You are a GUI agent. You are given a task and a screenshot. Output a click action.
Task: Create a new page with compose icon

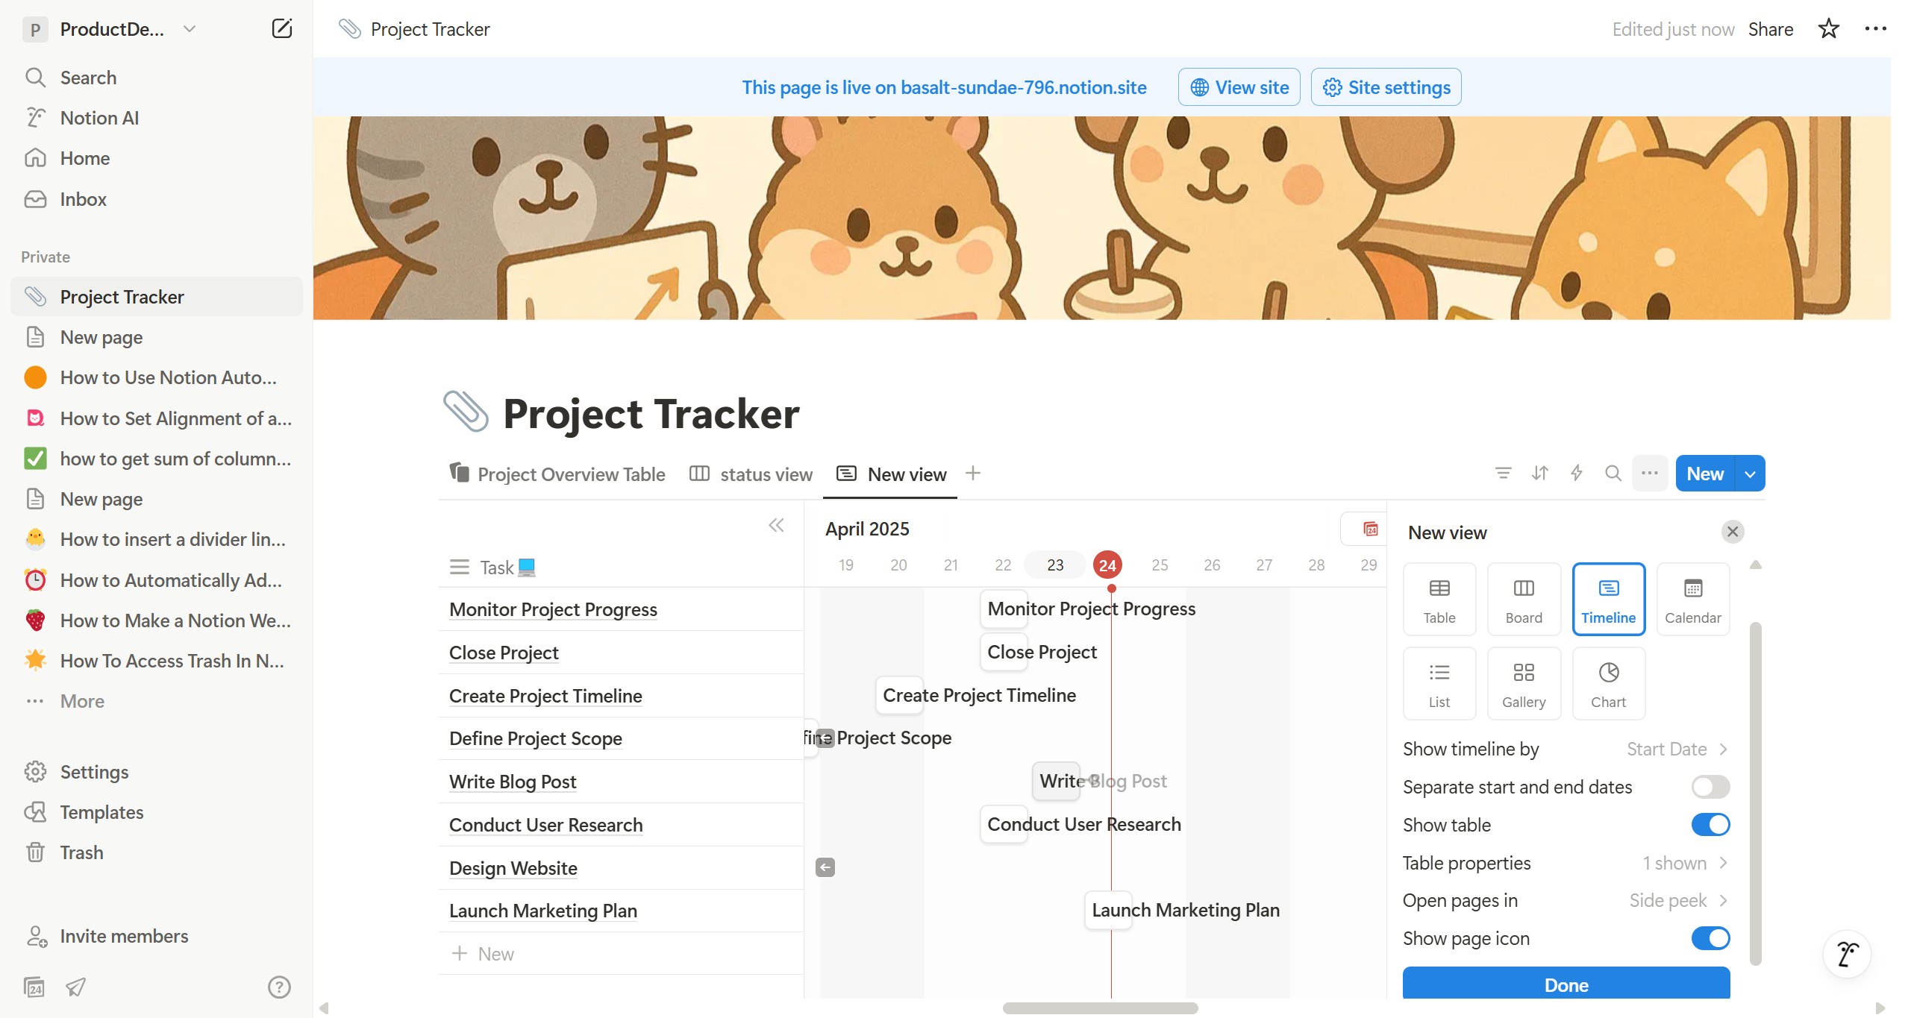(x=281, y=29)
